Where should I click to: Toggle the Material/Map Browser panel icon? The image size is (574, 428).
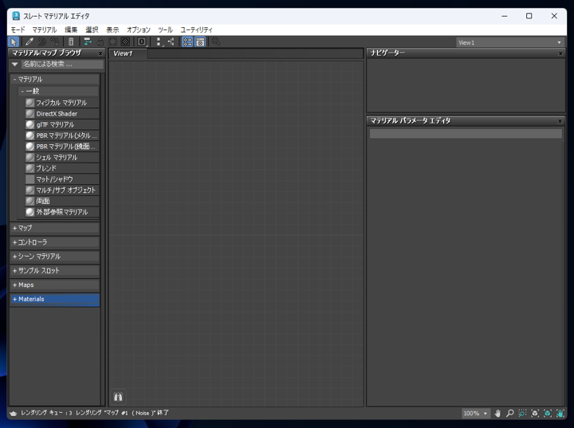(x=187, y=41)
